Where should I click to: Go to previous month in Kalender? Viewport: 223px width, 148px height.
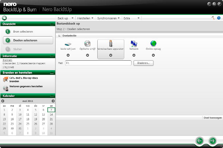coord(3,101)
